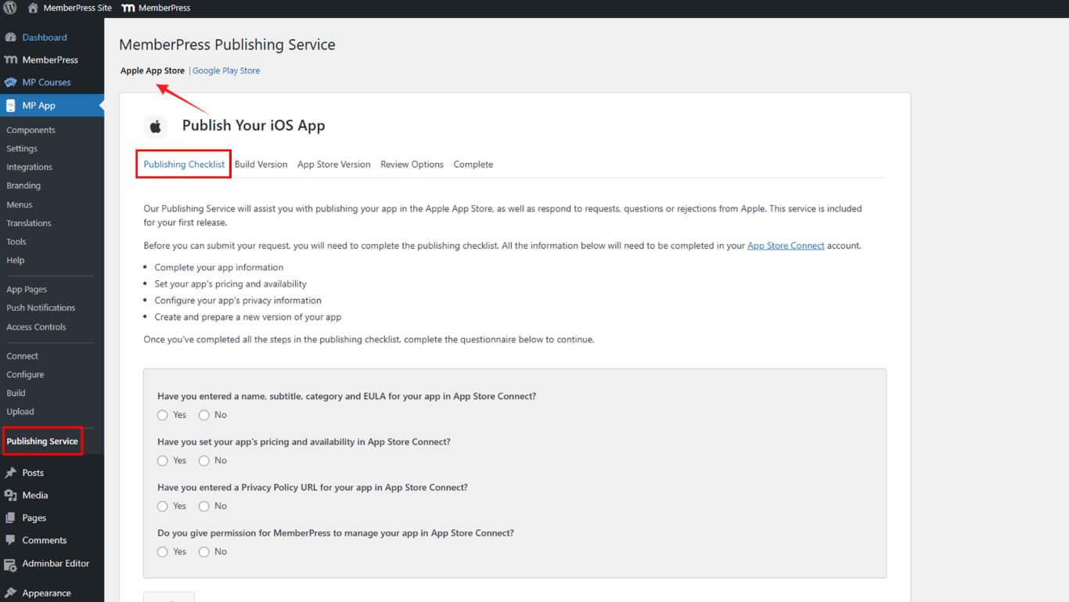Click the MemberPress Site home icon

[x=33, y=8]
